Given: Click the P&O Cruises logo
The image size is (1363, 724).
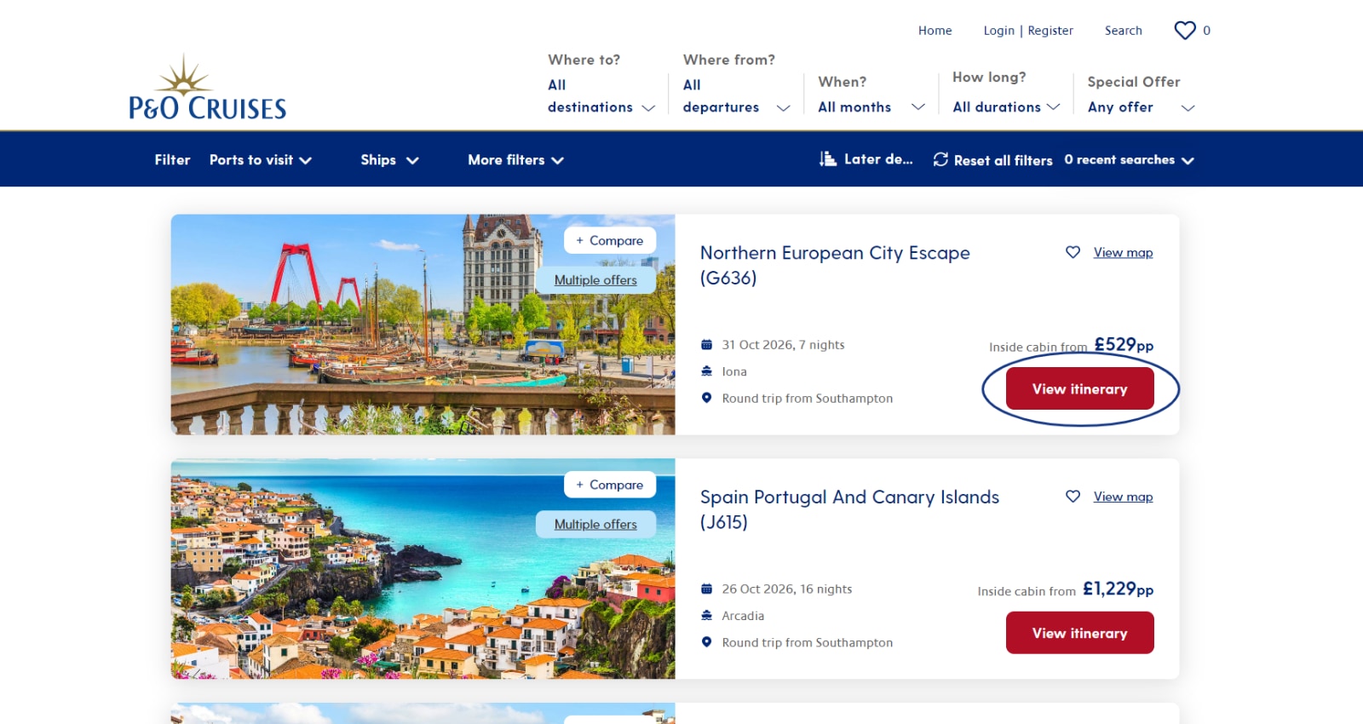Looking at the screenshot, I should click(x=207, y=87).
